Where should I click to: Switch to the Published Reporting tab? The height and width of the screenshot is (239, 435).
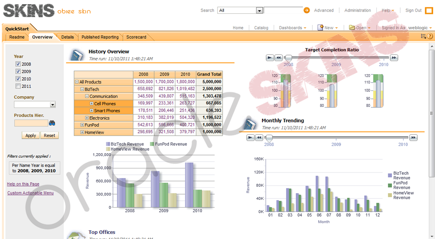tap(100, 37)
